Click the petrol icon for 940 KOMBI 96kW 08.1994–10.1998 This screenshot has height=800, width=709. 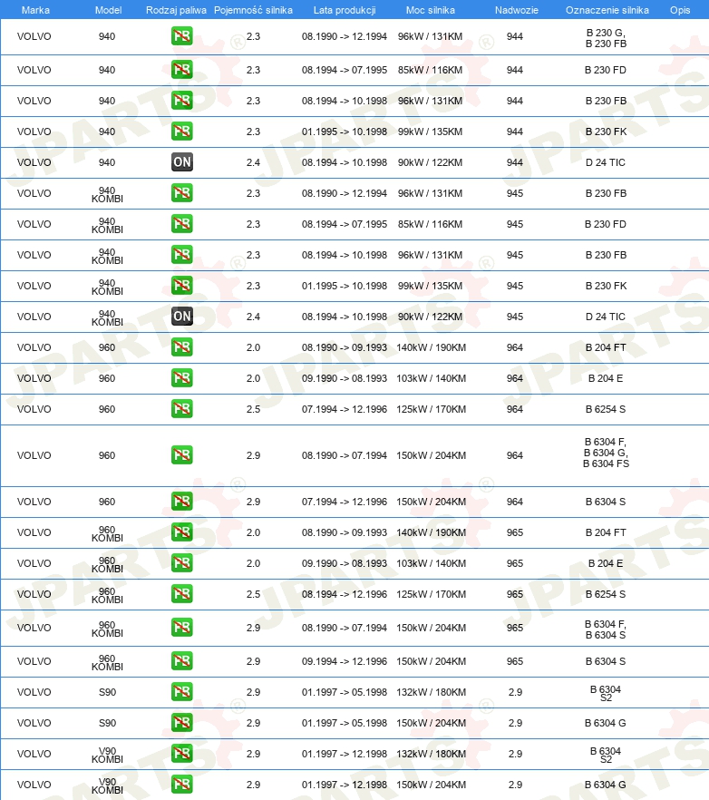pyautogui.click(x=182, y=255)
